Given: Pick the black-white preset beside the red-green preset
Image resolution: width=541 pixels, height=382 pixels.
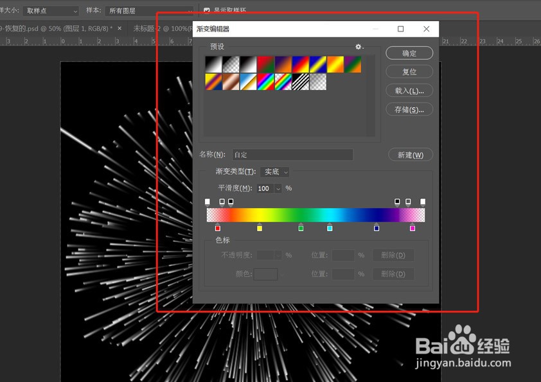Looking at the screenshot, I should tap(248, 64).
